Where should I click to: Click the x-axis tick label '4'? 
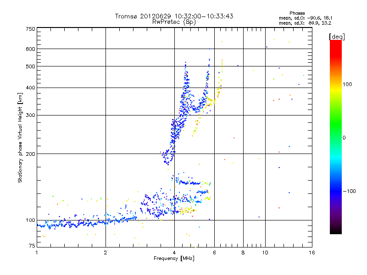coord(174,253)
